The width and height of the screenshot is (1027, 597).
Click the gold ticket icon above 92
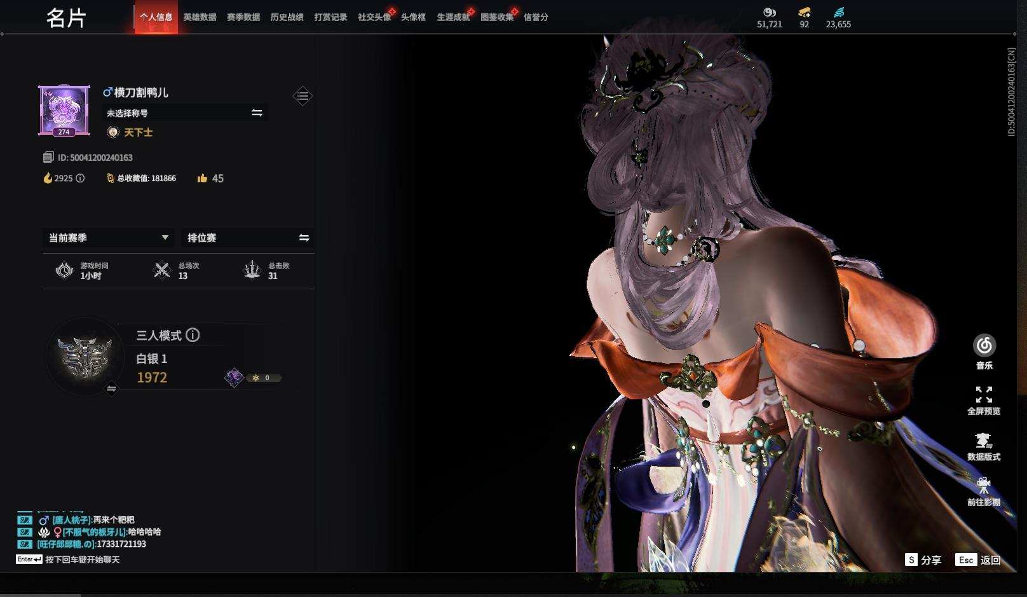(805, 11)
